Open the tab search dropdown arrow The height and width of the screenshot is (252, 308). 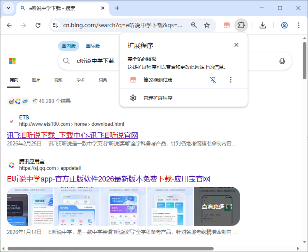pos(8,8)
